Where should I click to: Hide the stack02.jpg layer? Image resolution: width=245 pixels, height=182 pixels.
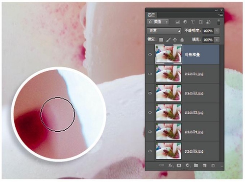pyautogui.click(x=150, y=93)
